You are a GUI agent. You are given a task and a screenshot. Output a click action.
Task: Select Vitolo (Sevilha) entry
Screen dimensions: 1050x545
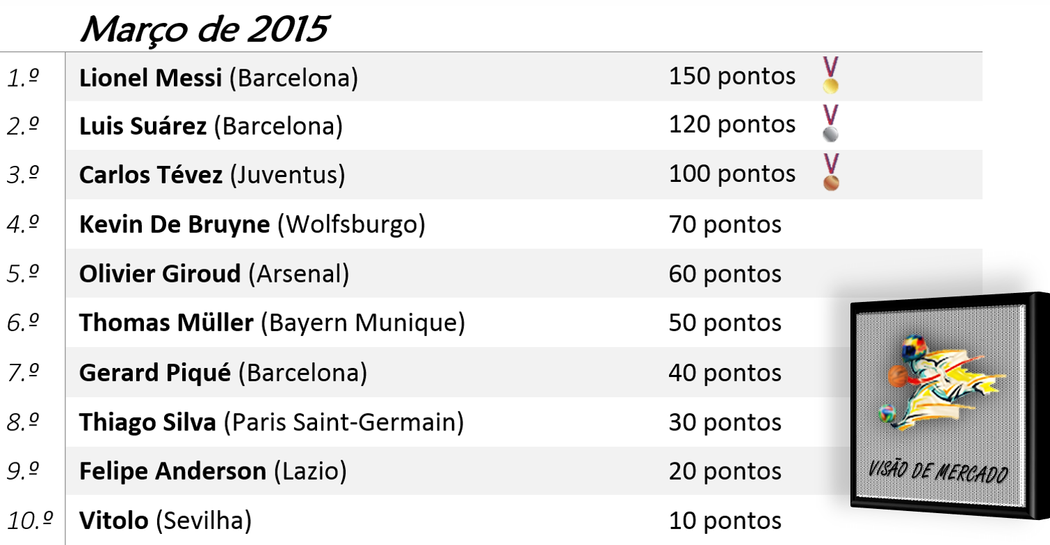pyautogui.click(x=165, y=521)
